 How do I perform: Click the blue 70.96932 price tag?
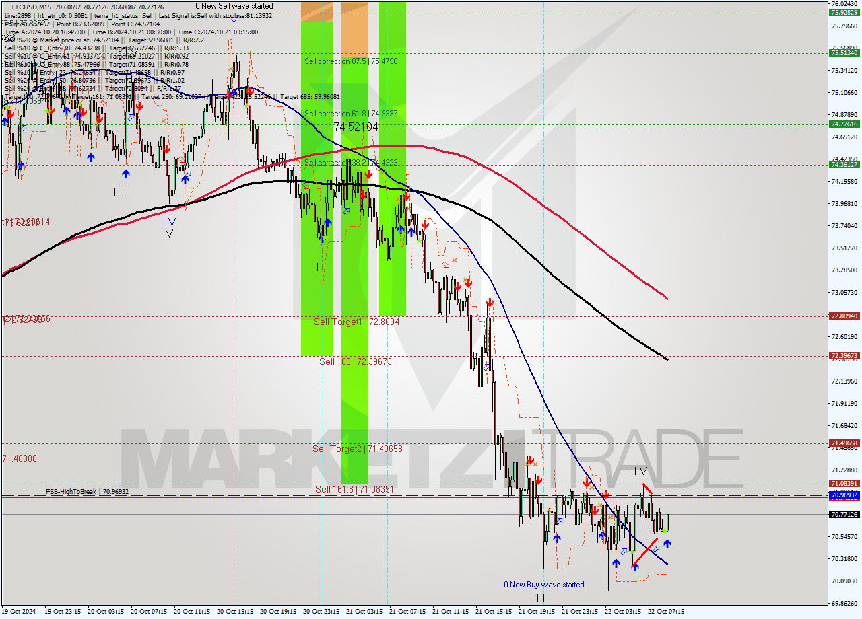[844, 495]
